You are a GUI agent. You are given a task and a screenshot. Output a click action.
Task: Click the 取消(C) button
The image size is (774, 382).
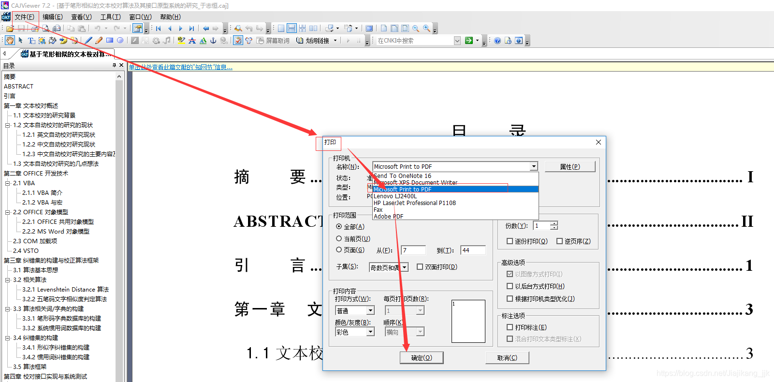click(x=507, y=358)
